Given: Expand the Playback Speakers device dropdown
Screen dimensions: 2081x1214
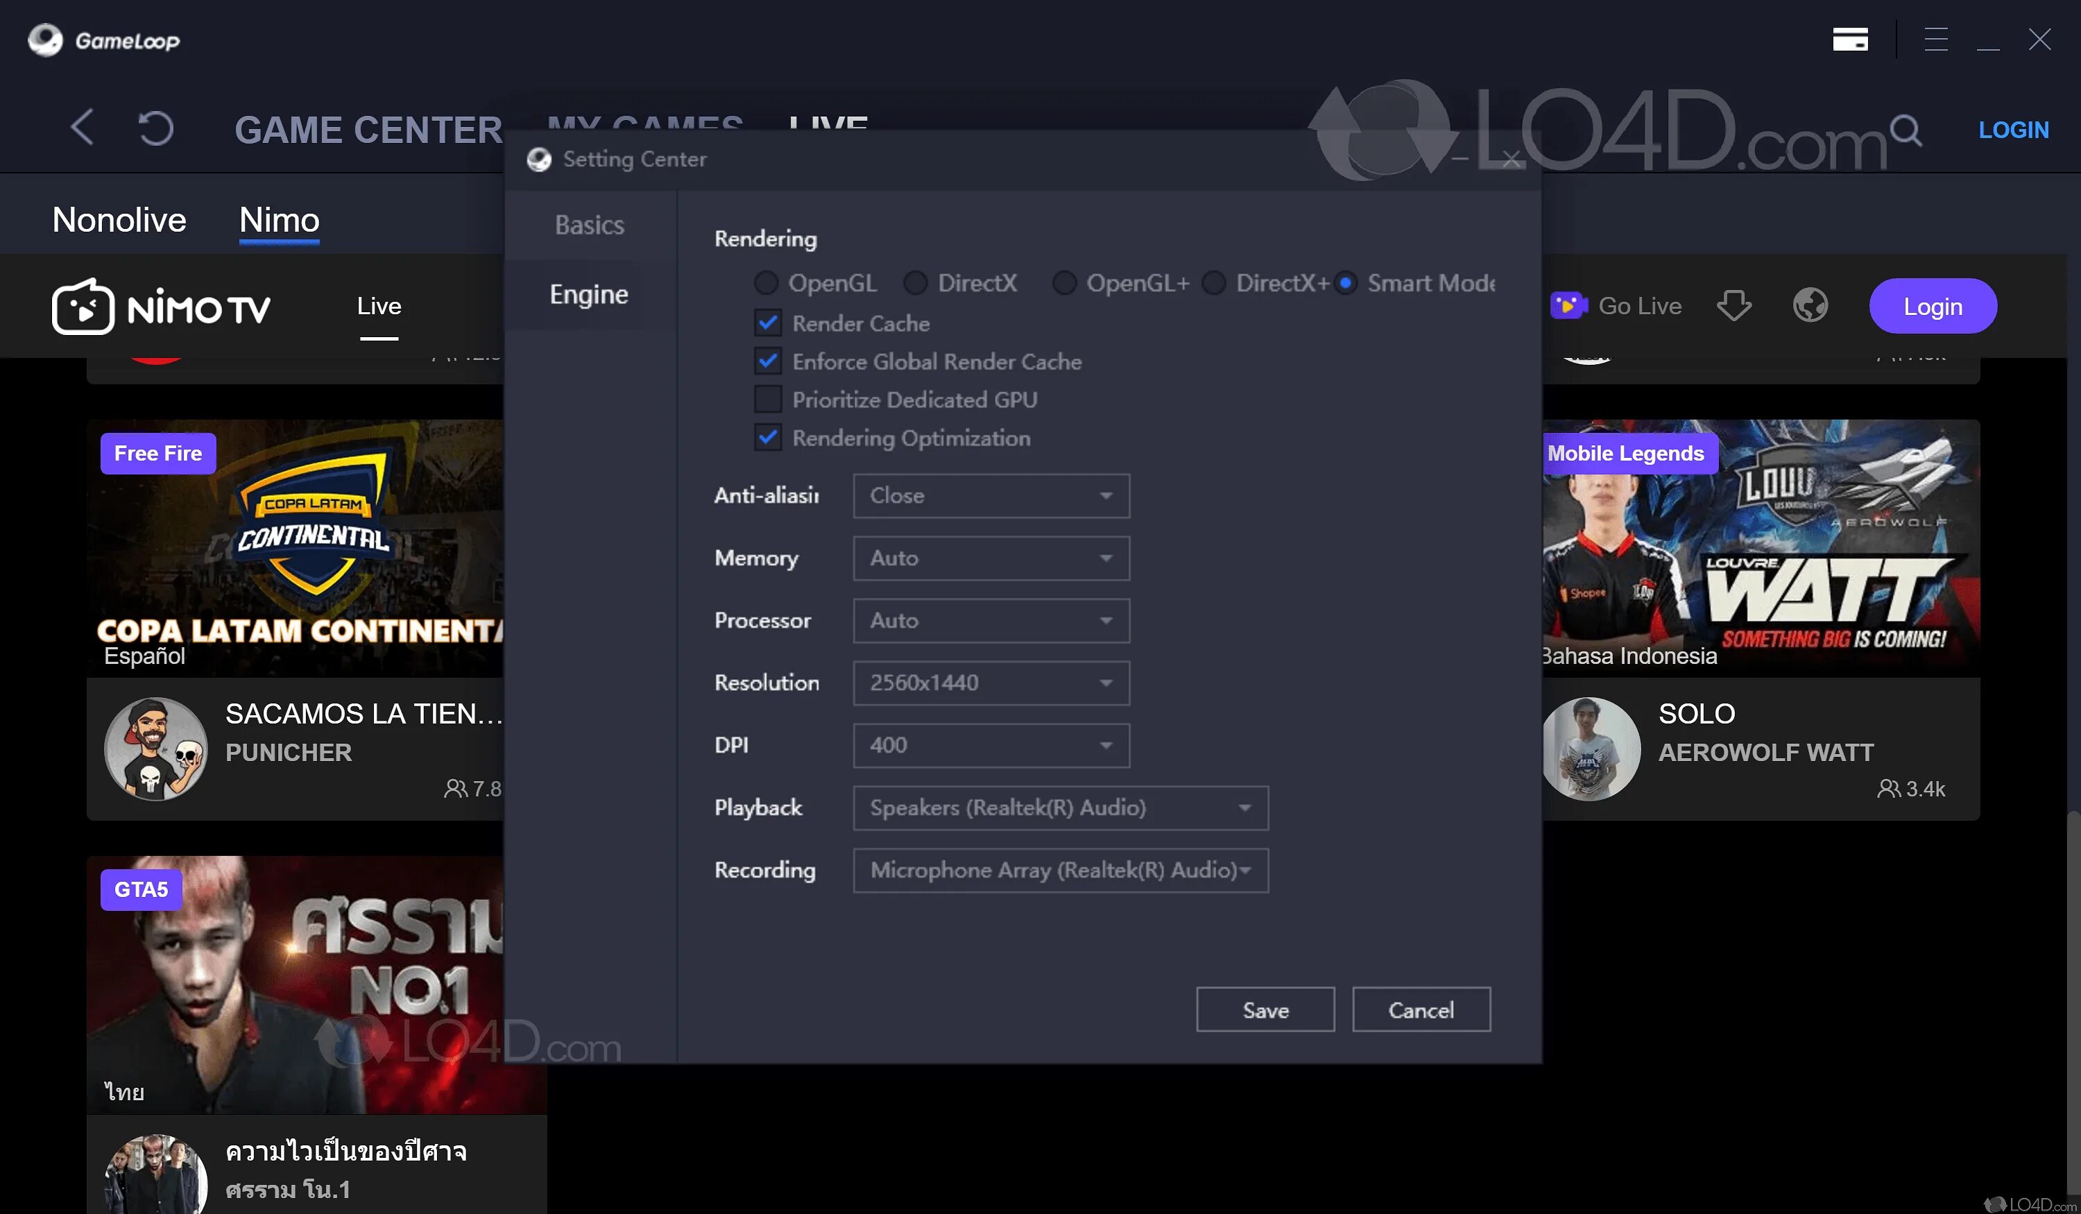Looking at the screenshot, I should pos(1061,807).
